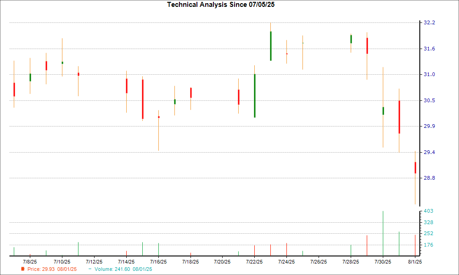This screenshot has height=275, width=459.
Task: Click the tall green candle on 7/22/25
Action: pos(255,96)
